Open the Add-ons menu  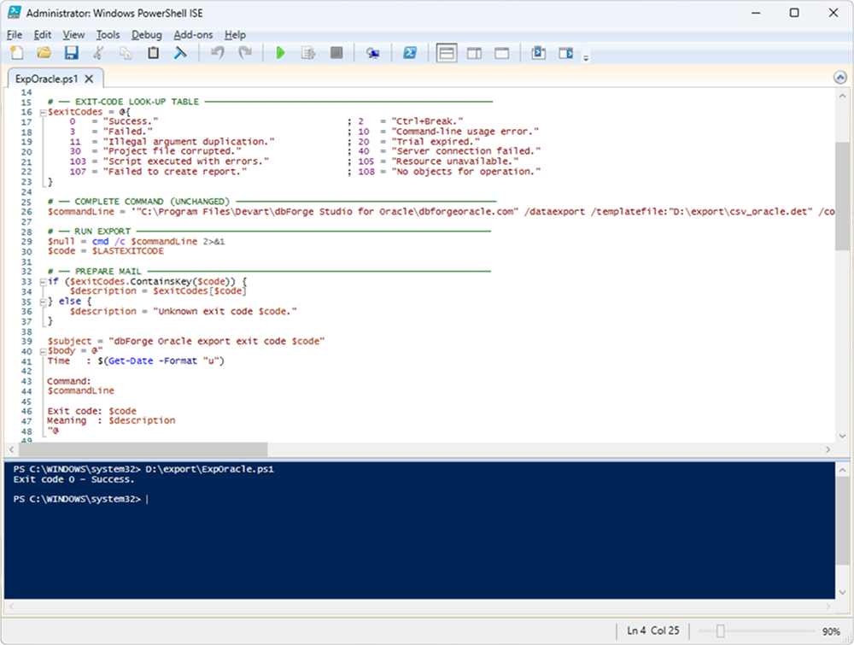[x=192, y=35]
